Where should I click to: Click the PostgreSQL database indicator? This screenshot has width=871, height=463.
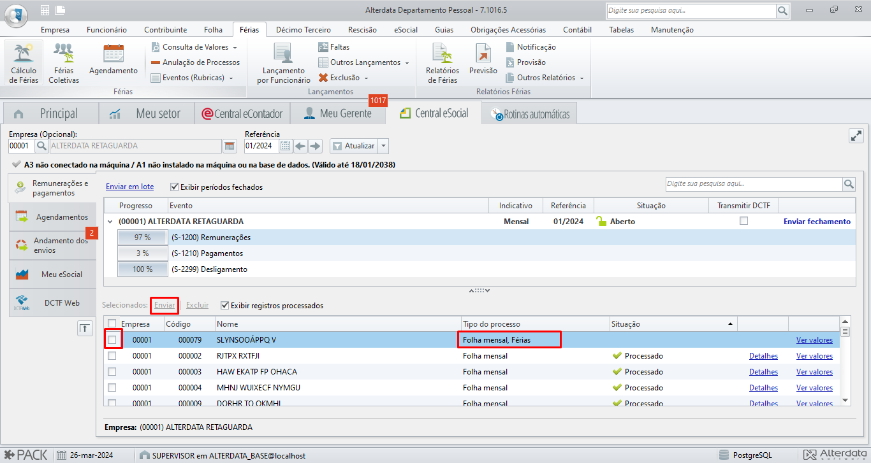pyautogui.click(x=745, y=455)
